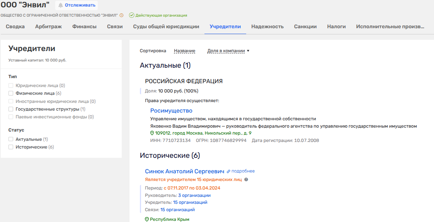Click the chain link icon next to подробнее
The image size is (434, 222).
coord(228,171)
